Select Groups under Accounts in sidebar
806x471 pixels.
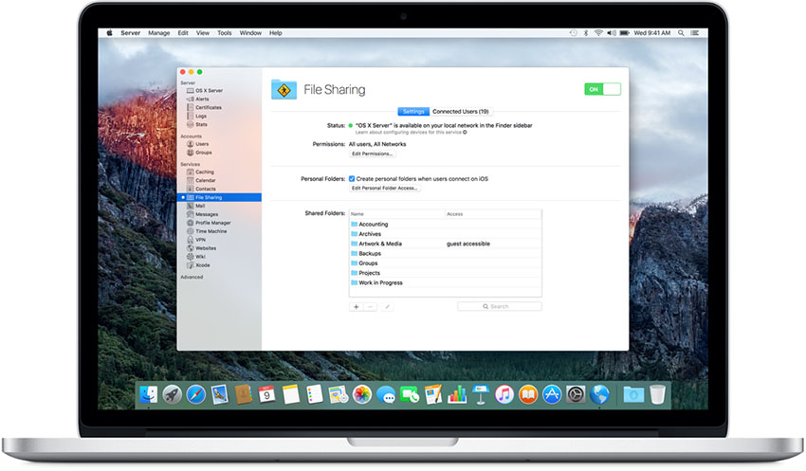tap(199, 153)
